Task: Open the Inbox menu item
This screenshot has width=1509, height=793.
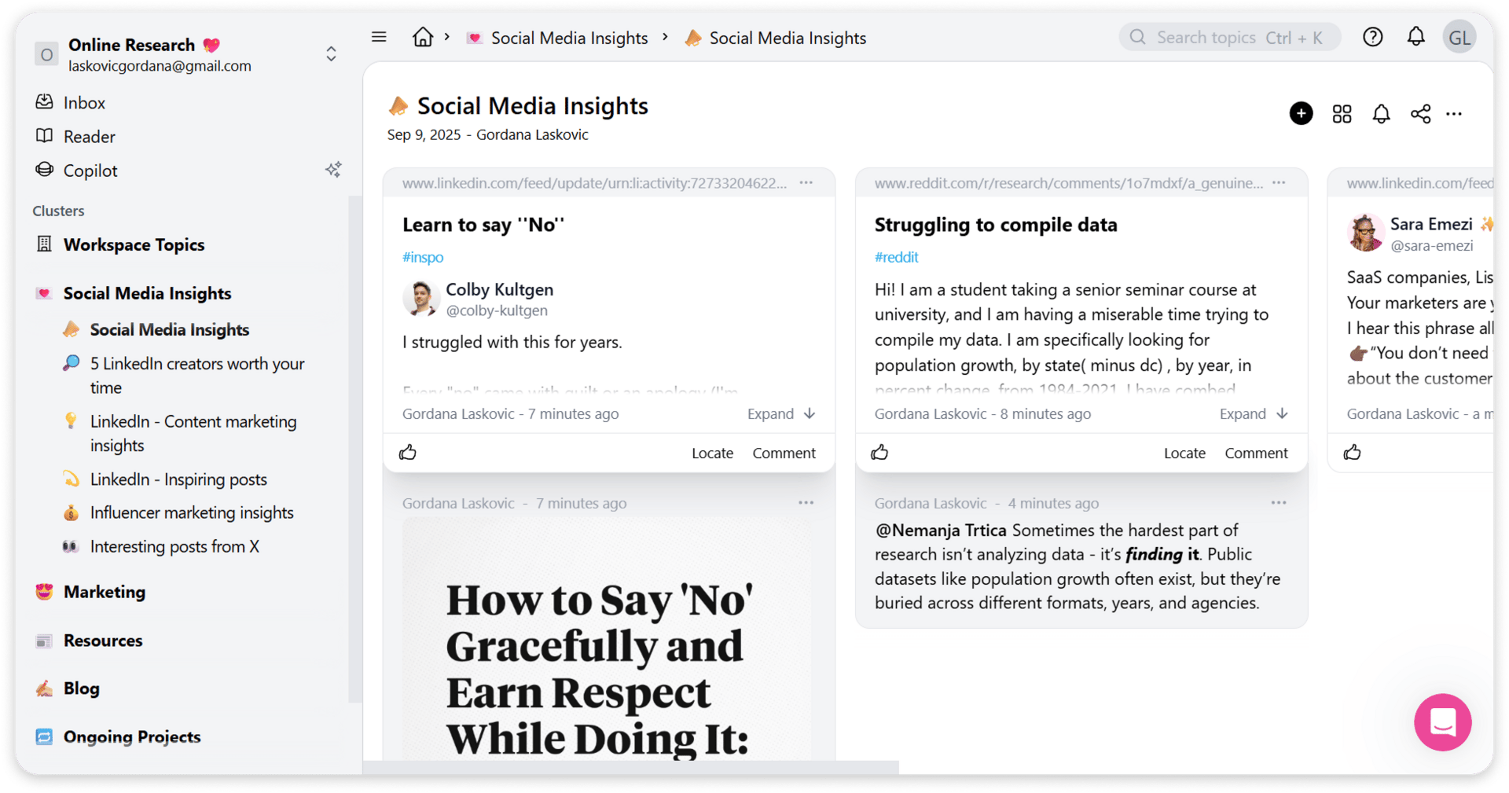Action: pos(84,103)
